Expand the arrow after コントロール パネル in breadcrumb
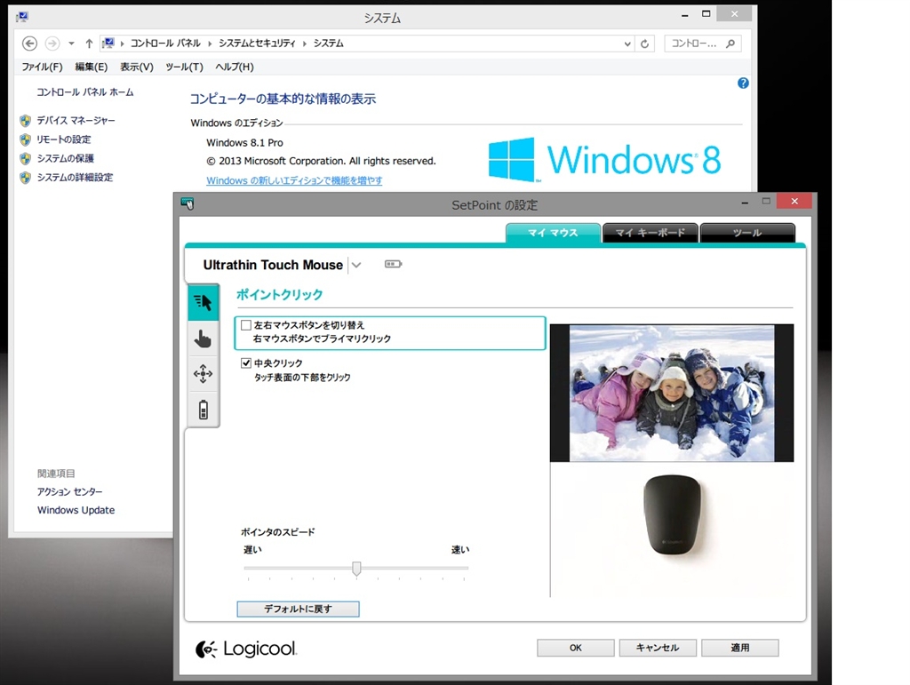 tap(210, 44)
